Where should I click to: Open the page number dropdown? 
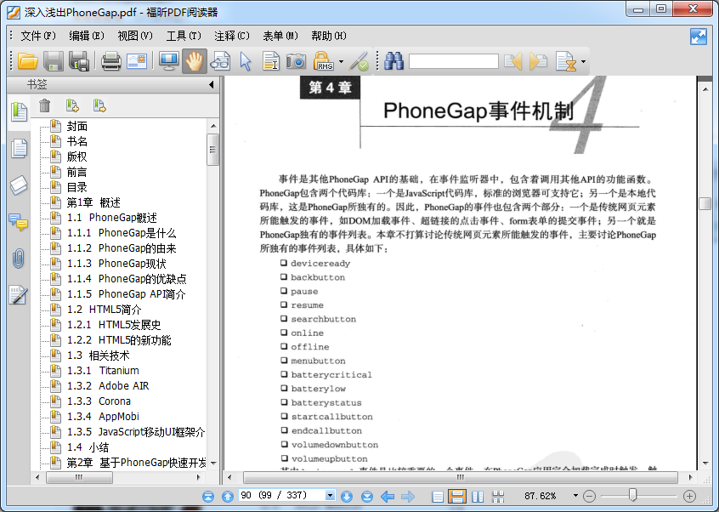(x=330, y=496)
